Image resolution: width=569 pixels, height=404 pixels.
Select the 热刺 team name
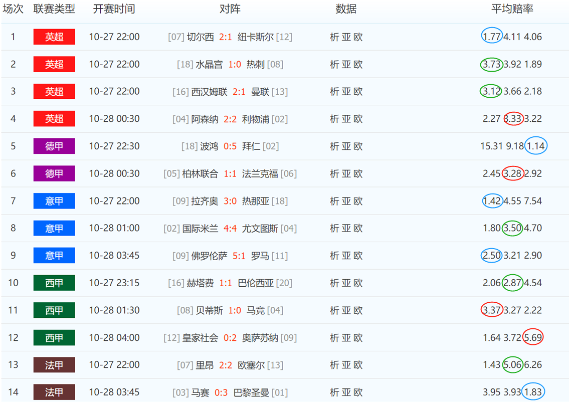click(x=256, y=64)
